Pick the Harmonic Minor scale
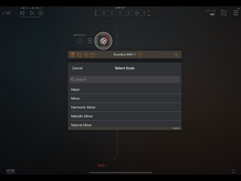The height and width of the screenshot is (181, 241). (125, 108)
